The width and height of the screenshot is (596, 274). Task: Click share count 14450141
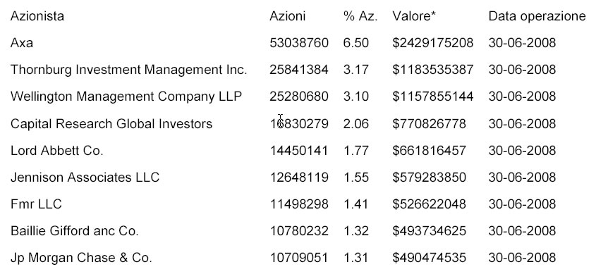(299, 151)
